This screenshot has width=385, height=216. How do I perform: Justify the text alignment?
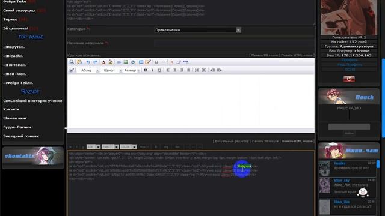[188, 70]
